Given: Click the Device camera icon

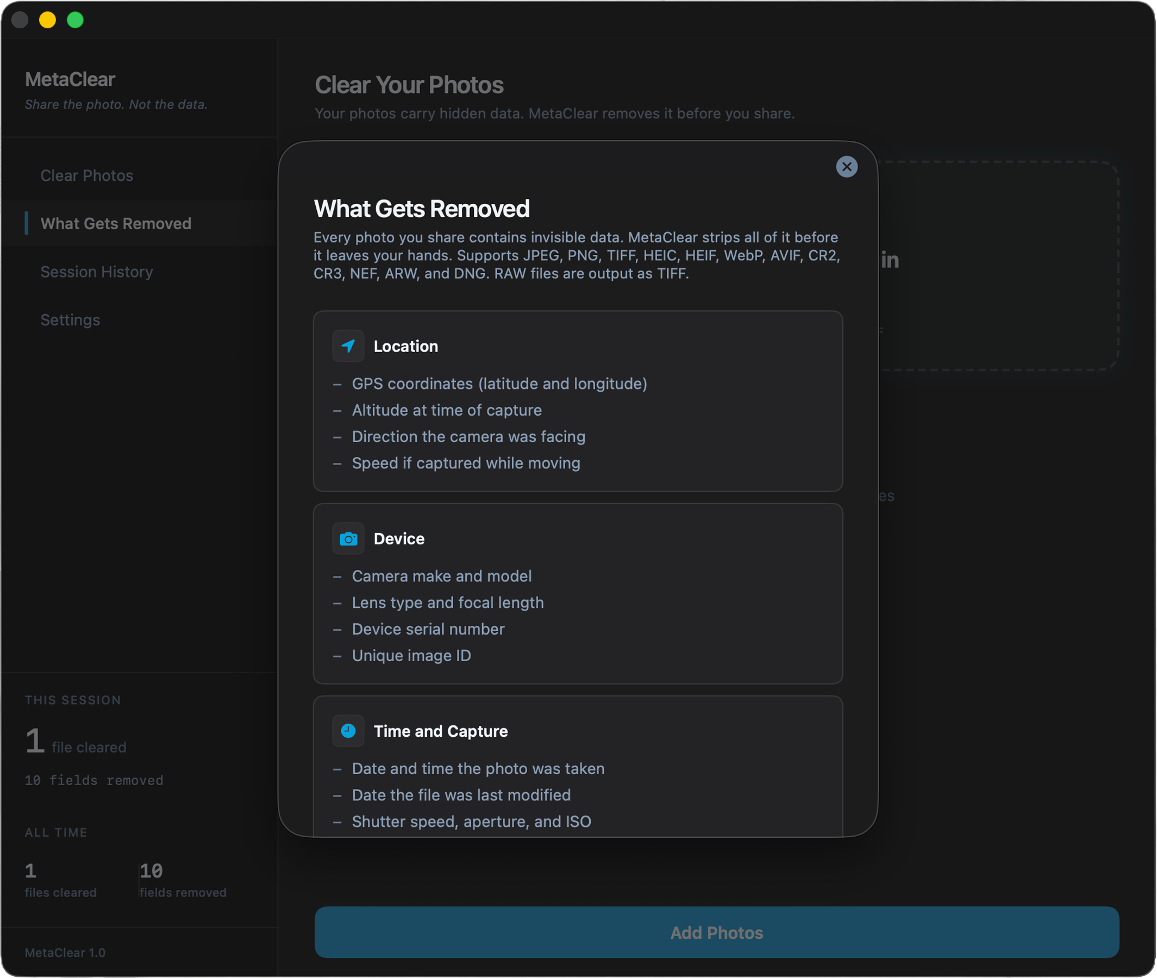Looking at the screenshot, I should [348, 538].
